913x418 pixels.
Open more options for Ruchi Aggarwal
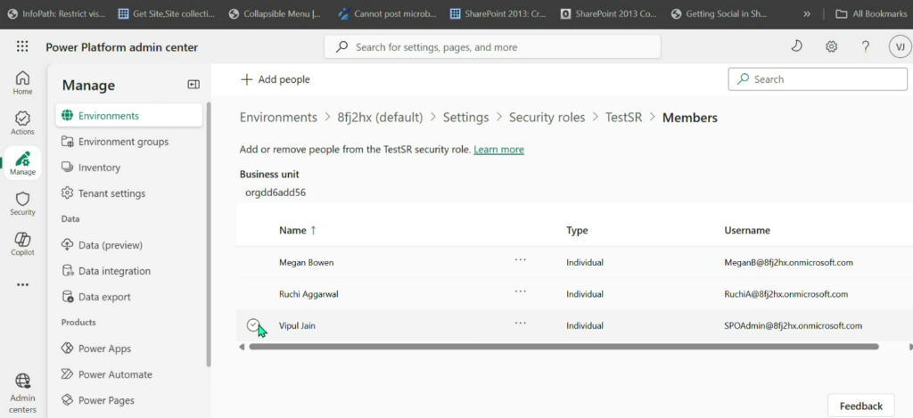point(521,291)
